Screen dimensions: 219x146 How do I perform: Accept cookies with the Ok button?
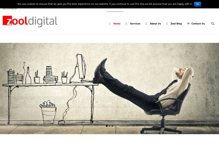(197, 4)
